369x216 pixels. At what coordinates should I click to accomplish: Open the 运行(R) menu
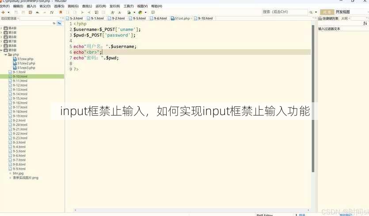coord(101,6)
